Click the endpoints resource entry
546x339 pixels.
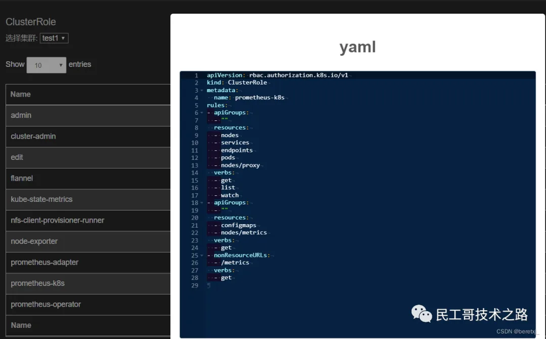(x=237, y=150)
